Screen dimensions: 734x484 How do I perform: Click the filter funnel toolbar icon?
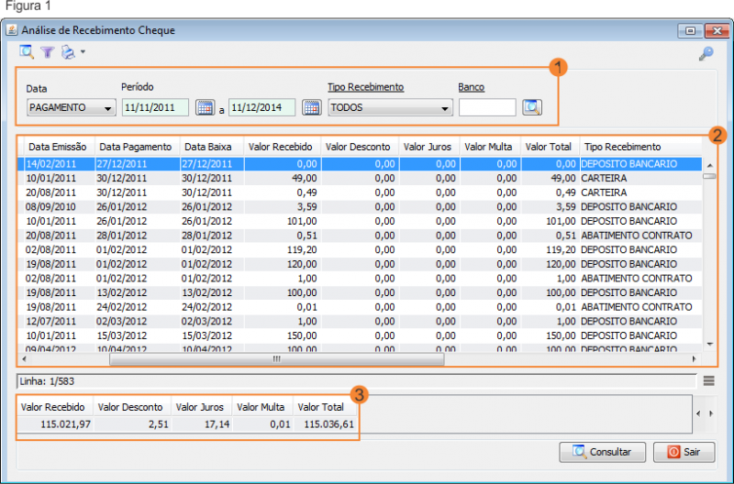click(x=48, y=52)
